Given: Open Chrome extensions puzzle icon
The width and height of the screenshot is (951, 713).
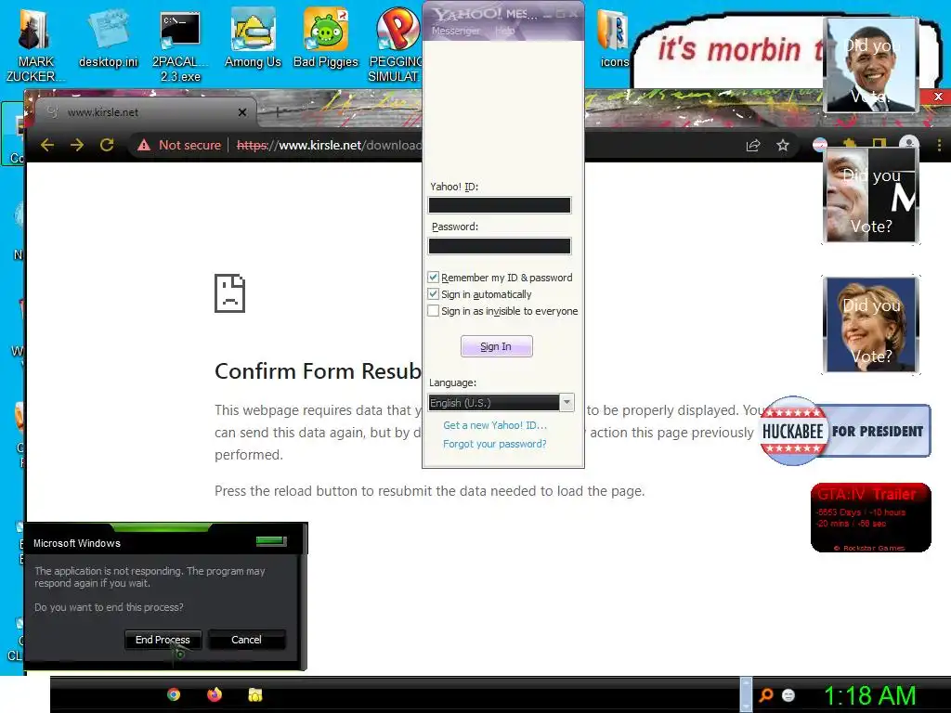Looking at the screenshot, I should pyautogui.click(x=849, y=144).
